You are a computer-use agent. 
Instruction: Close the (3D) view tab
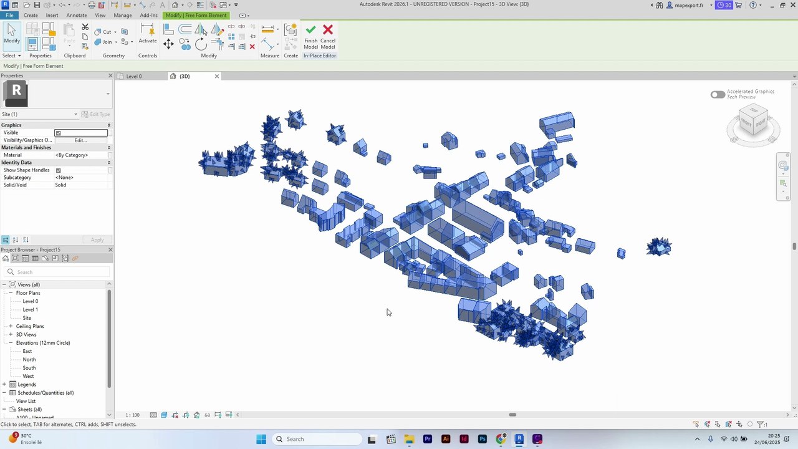217,76
